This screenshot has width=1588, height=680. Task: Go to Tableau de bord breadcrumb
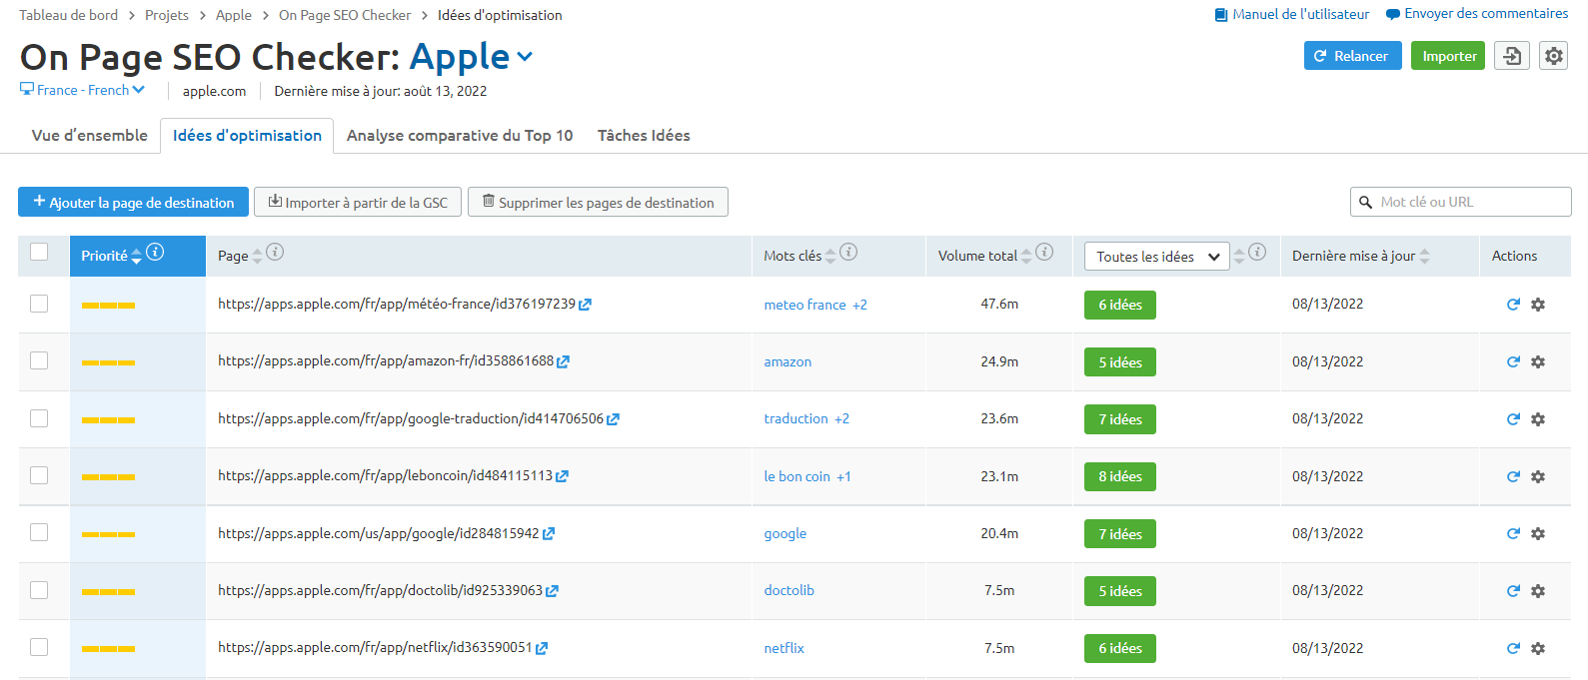coord(69,15)
